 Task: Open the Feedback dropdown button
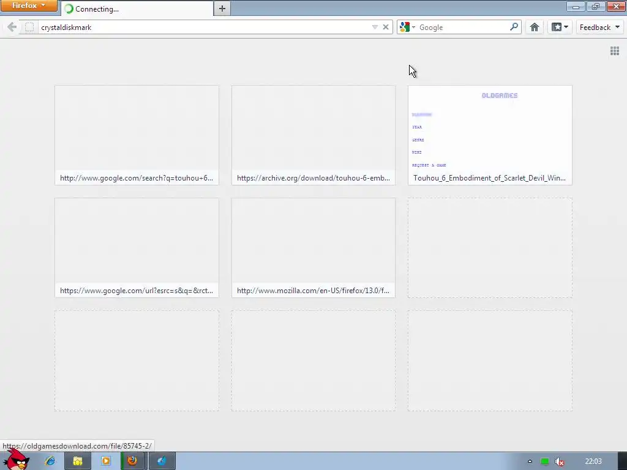(x=599, y=27)
